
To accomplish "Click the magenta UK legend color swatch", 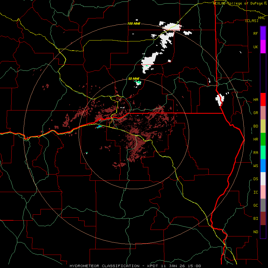I will (x=263, y=46).
